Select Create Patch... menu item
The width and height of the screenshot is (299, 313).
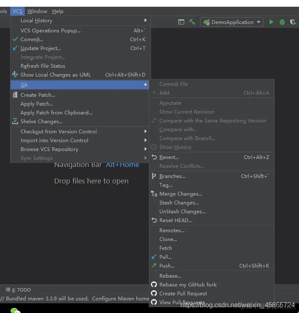[80, 95]
